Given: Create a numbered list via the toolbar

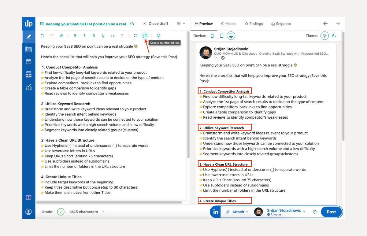Looking at the screenshot, I should tap(145, 35).
